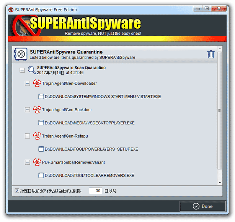Viewport: 235px width, 222px height.
Task: Collapse the Trojan.Agent/Gen-Backdoor group
Action: click(28, 110)
